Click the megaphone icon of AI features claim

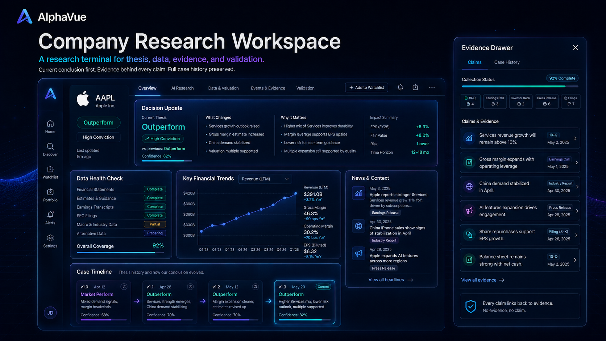469,211
